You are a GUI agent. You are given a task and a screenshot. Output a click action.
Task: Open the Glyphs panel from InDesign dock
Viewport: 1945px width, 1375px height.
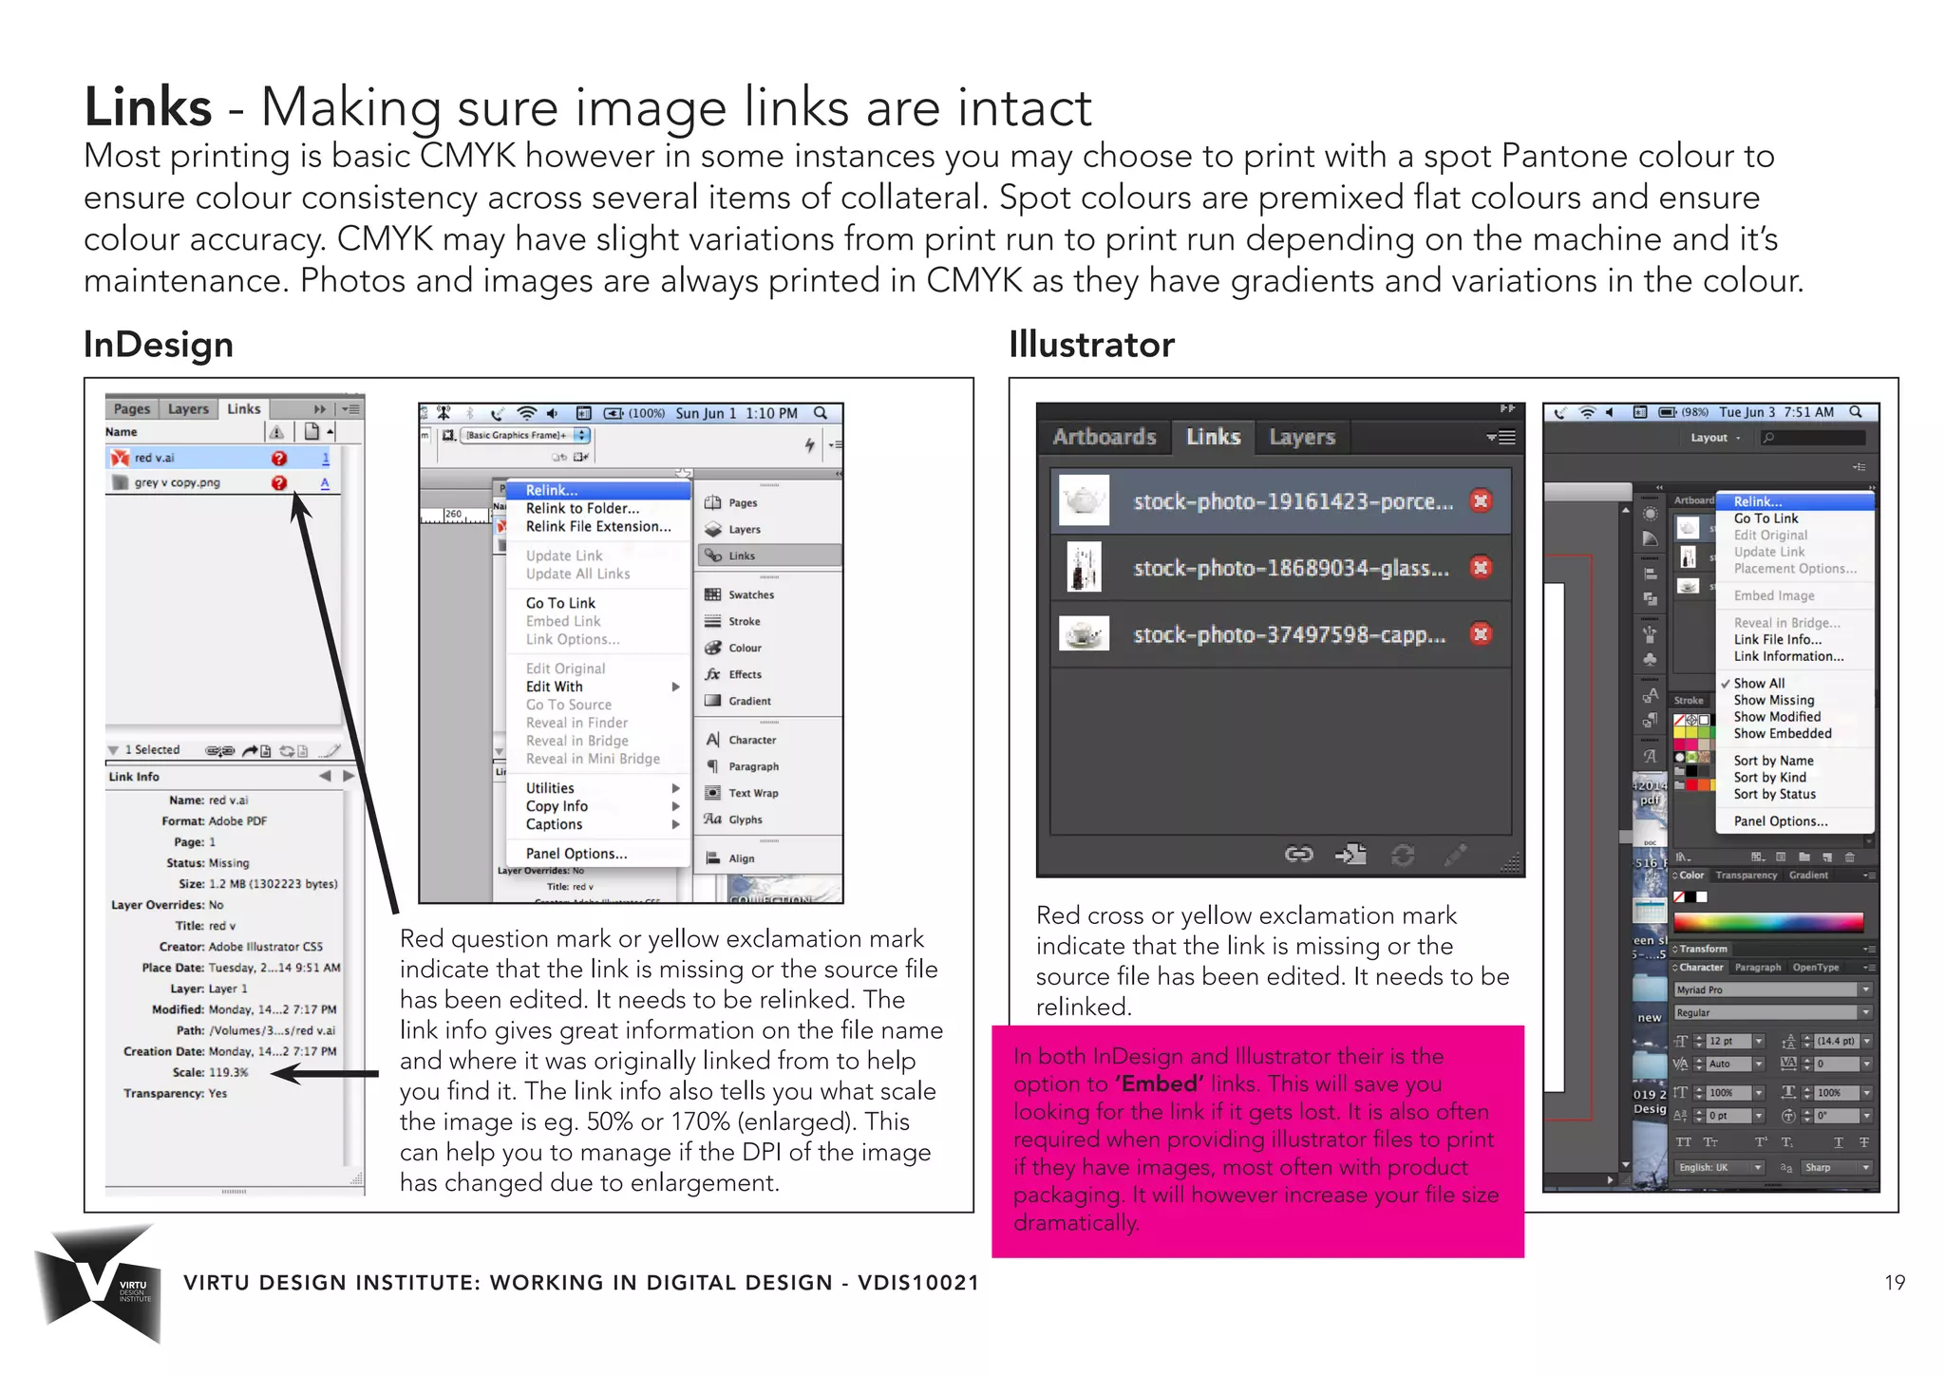733,819
